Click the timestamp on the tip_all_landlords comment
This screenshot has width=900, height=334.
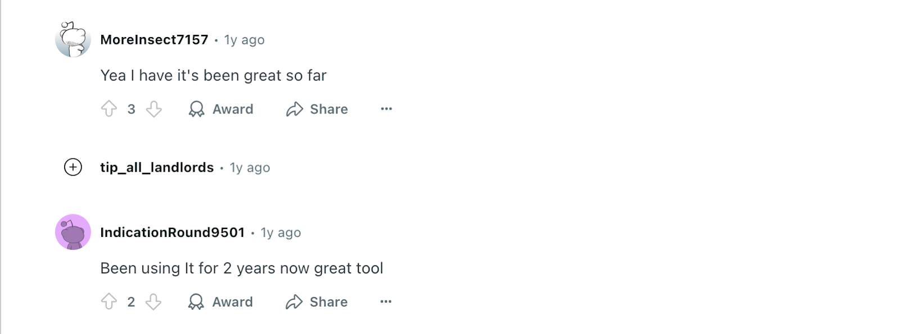click(x=250, y=168)
